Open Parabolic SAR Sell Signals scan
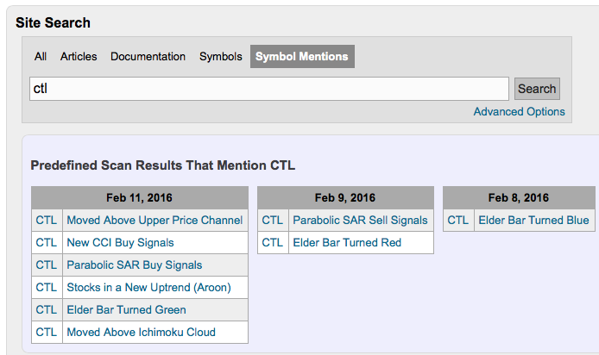The height and width of the screenshot is (355, 599). pyautogui.click(x=360, y=221)
